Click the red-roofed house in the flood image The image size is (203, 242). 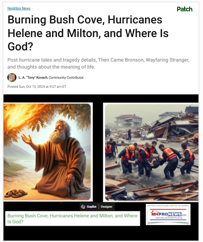tap(128, 121)
